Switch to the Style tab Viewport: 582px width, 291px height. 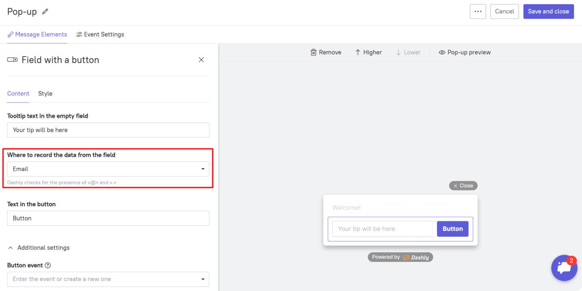pos(45,94)
